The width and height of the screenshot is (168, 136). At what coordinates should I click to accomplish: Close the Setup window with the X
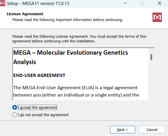(160, 3)
